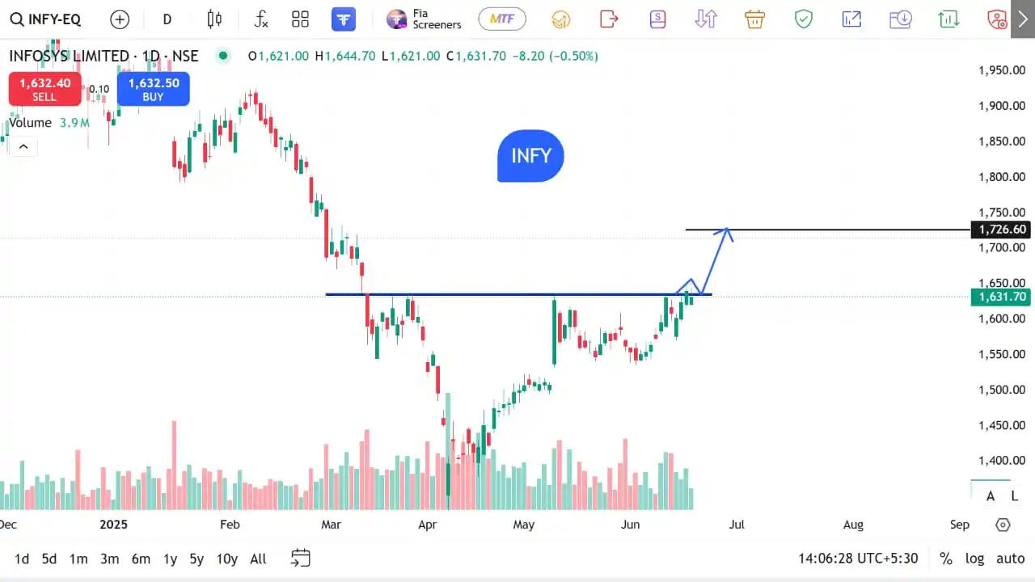The width and height of the screenshot is (1035, 582).
Task: Click the green shield checkmark icon
Action: tap(803, 19)
